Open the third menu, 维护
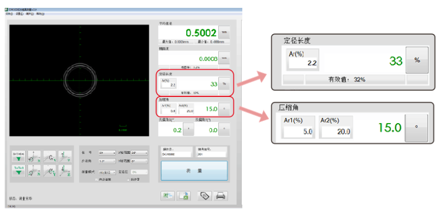This screenshot has width=438, height=211. pyautogui.click(x=30, y=13)
